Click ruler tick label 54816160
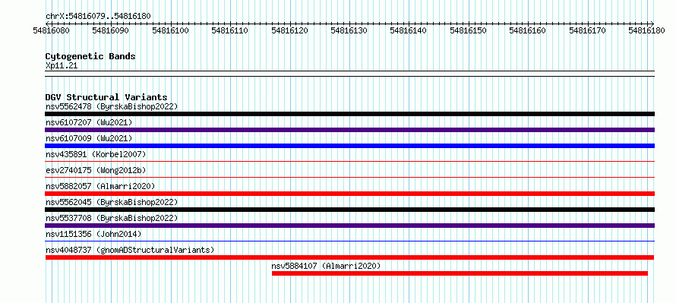 [x=528, y=30]
